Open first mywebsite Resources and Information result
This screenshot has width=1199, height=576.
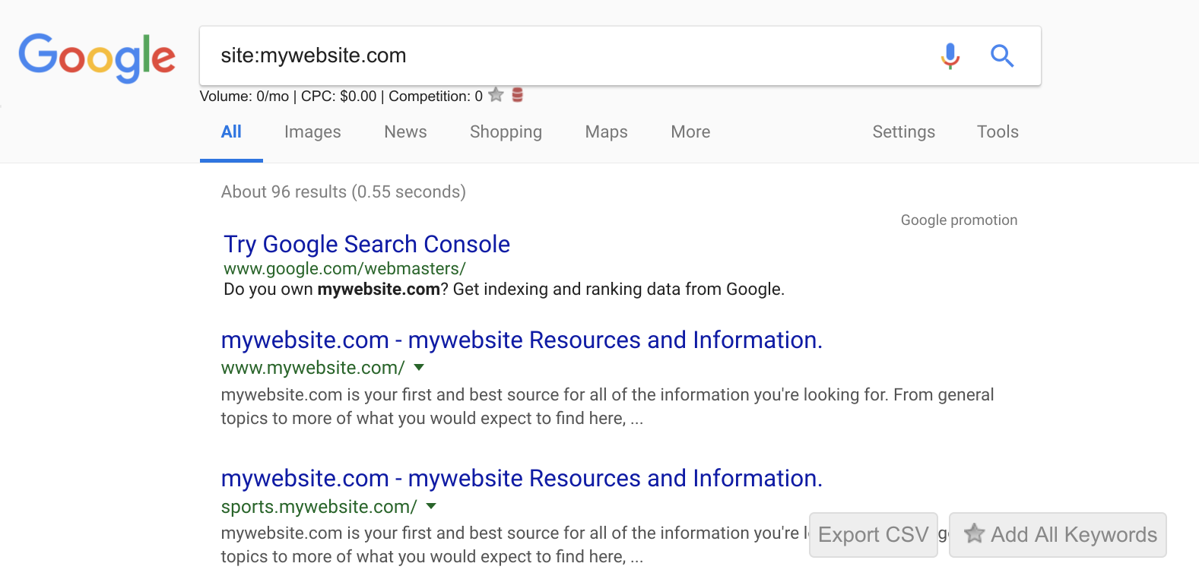point(522,340)
